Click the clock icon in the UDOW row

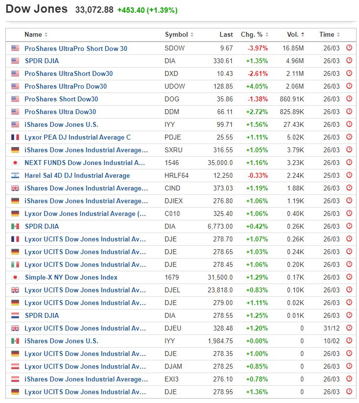(349, 86)
